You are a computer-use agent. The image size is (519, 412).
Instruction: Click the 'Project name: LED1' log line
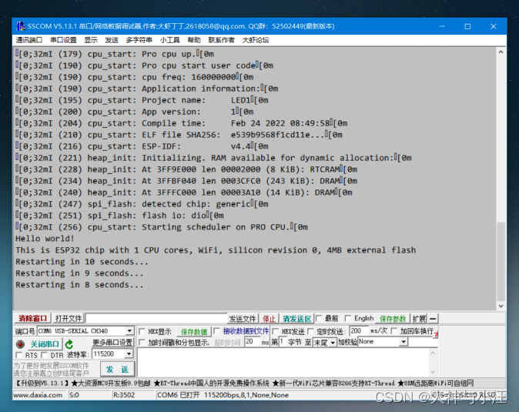click(x=142, y=100)
